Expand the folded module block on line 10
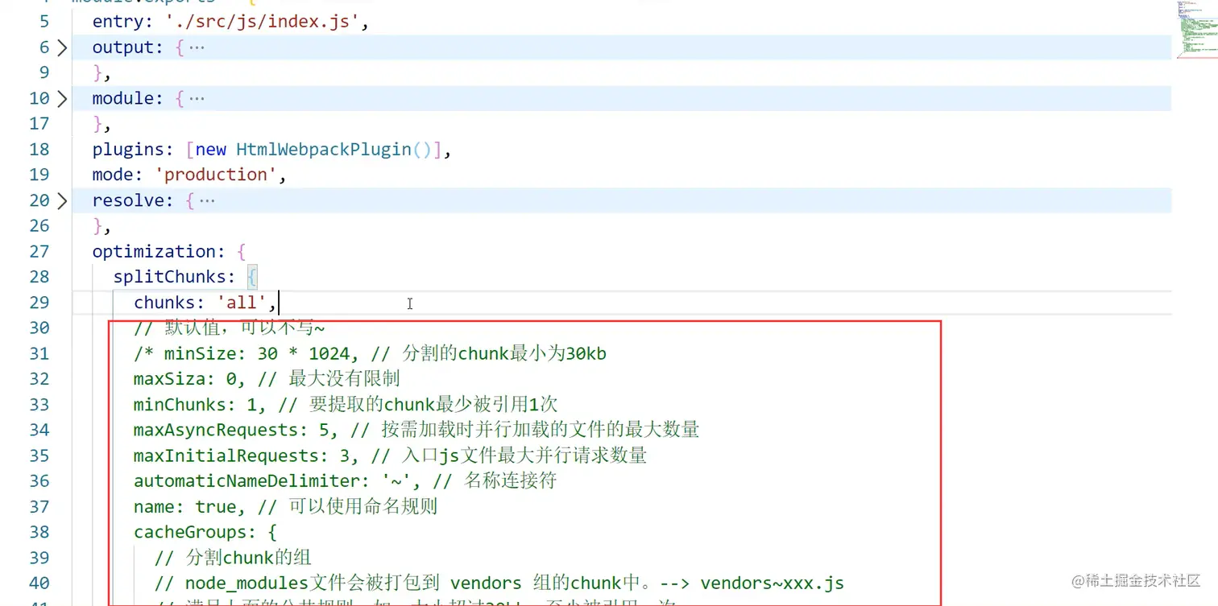The image size is (1218, 606). pos(62,99)
